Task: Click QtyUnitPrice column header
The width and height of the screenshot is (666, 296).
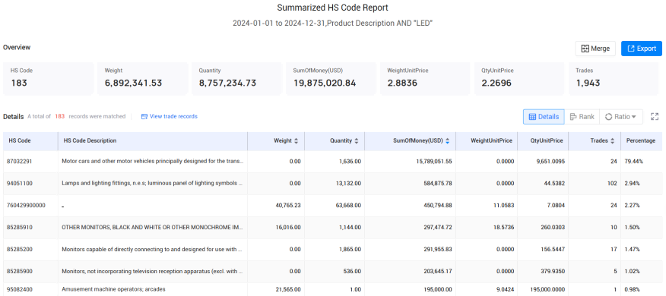Action: [x=543, y=141]
